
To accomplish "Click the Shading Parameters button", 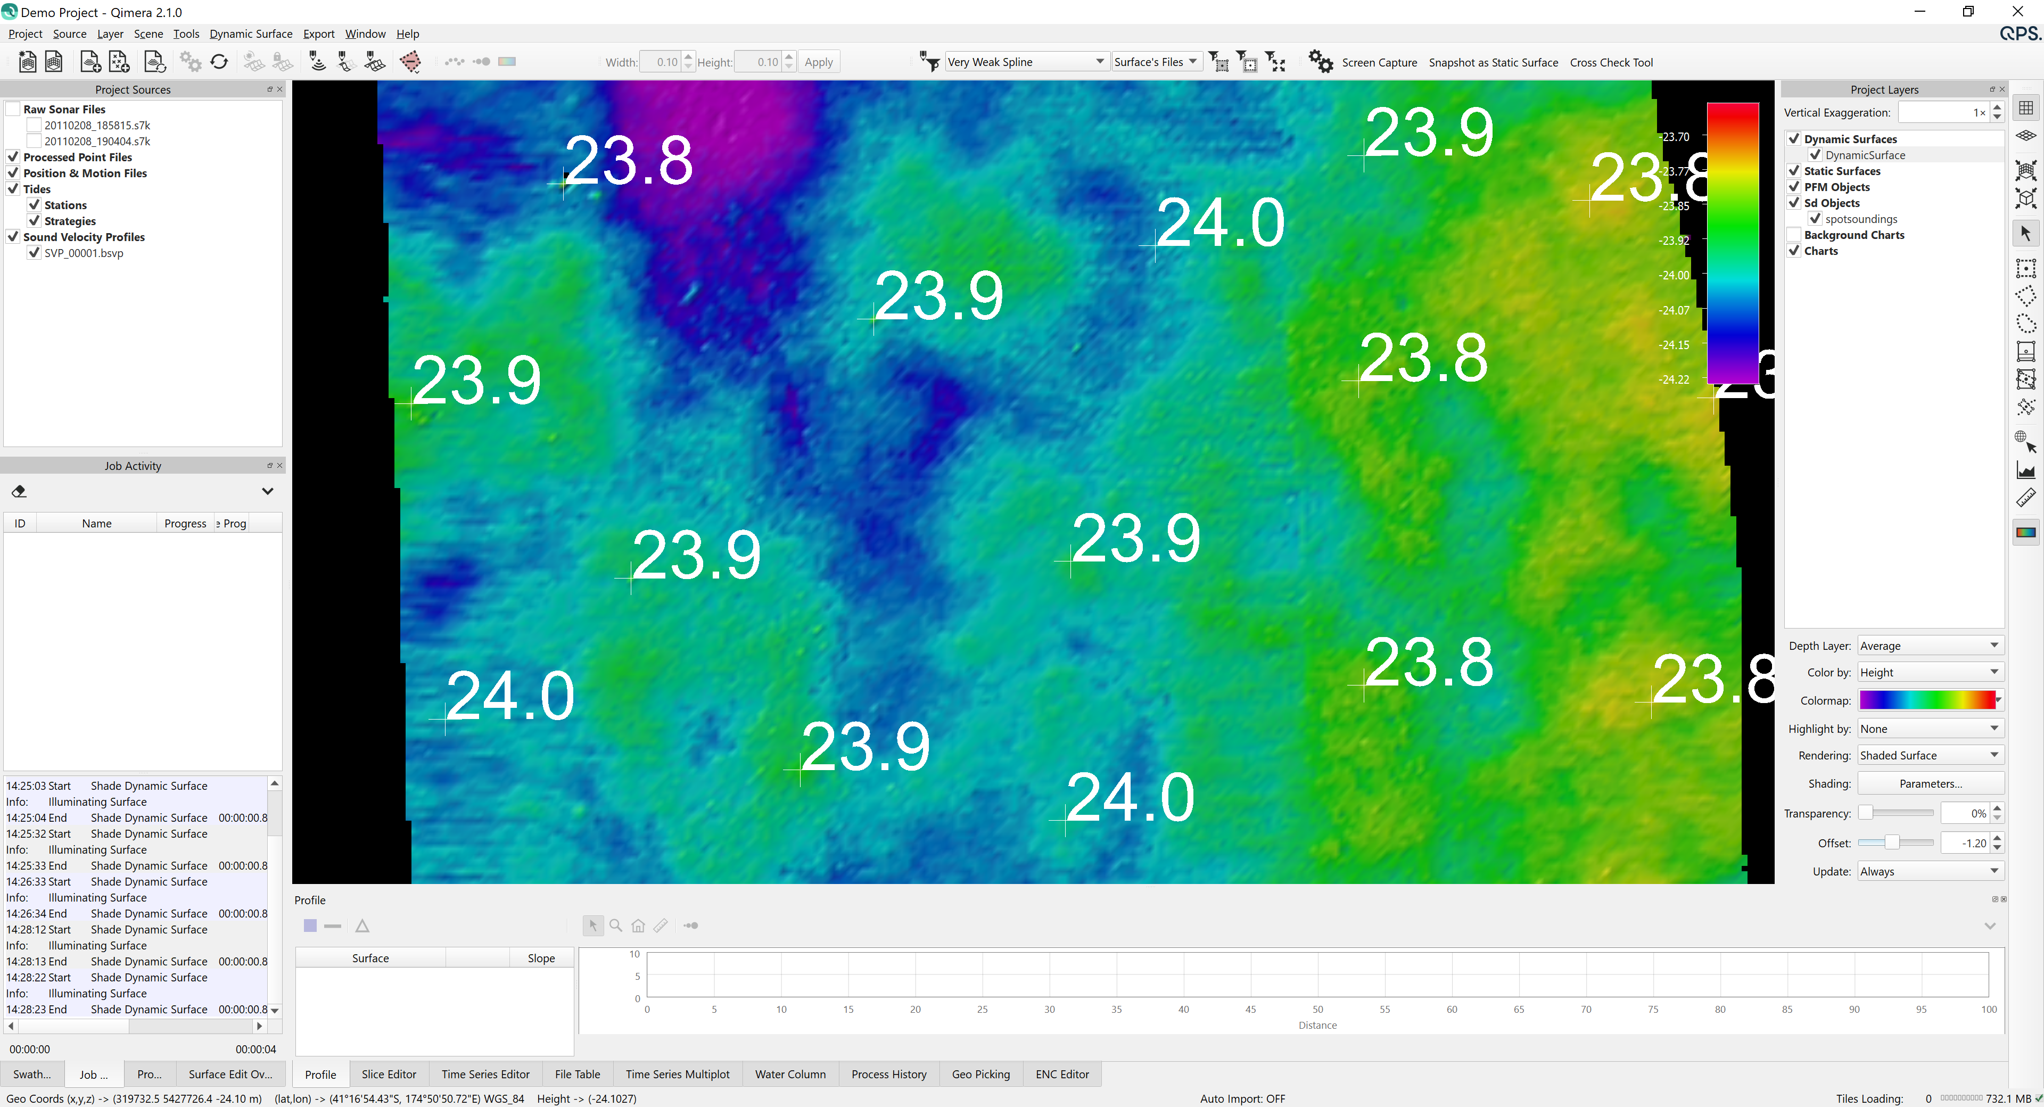I will click(x=1930, y=784).
